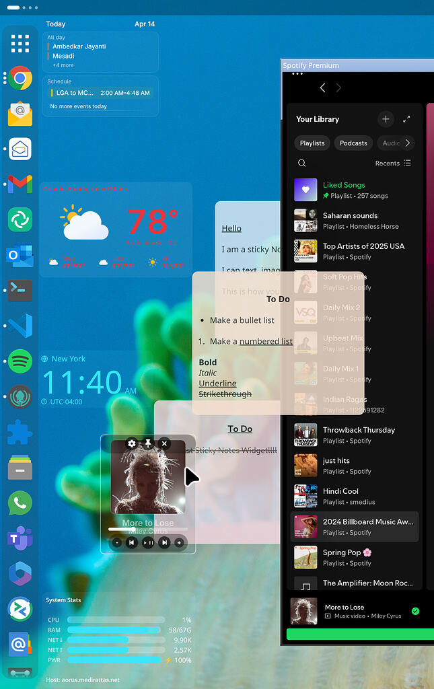The image size is (434, 689).
Task: Click album artwork in the media widget
Action: click(x=148, y=477)
